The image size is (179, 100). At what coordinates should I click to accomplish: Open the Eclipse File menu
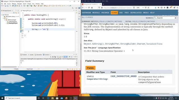(2, 4)
